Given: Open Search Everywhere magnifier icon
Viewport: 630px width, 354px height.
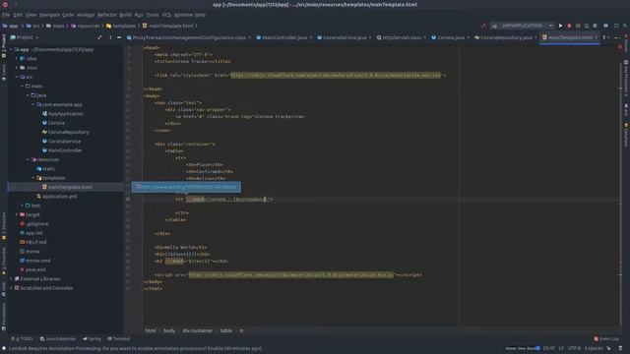Looking at the screenshot, I should [625, 26].
